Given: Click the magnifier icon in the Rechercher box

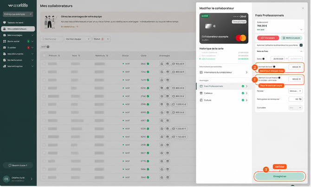Looking at the screenshot, I should pos(43,39).
